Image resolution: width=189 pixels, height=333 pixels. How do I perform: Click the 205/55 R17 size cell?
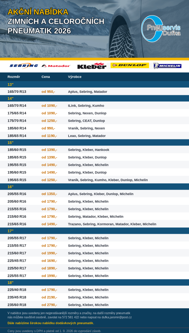point(17,238)
